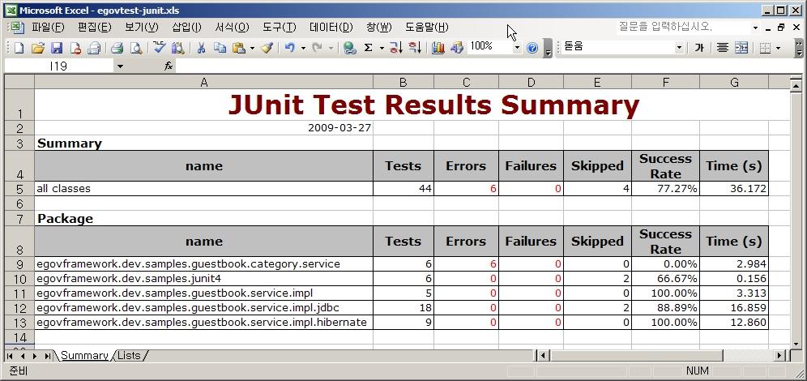Select the Format Painter brush icon

[x=267, y=48]
